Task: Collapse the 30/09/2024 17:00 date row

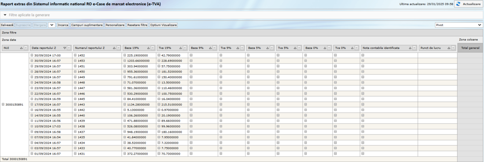Action: (32, 55)
